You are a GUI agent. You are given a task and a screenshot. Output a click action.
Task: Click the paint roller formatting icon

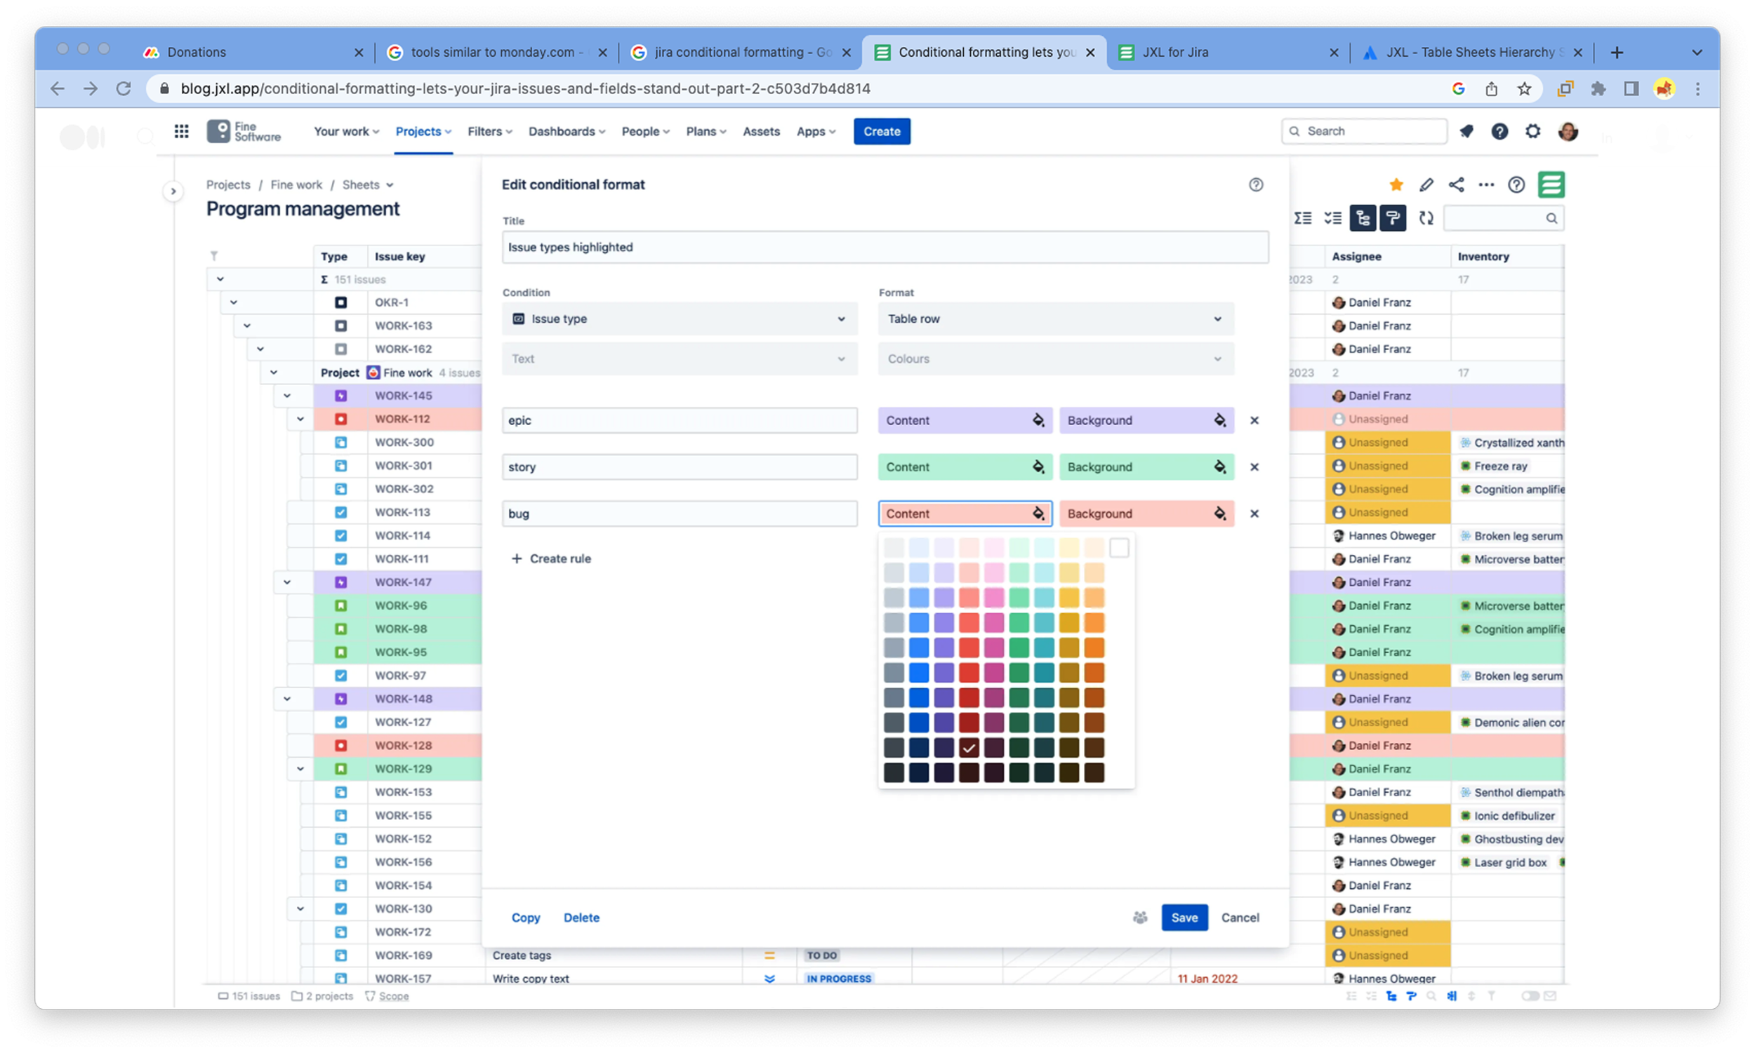pyautogui.click(x=1392, y=218)
